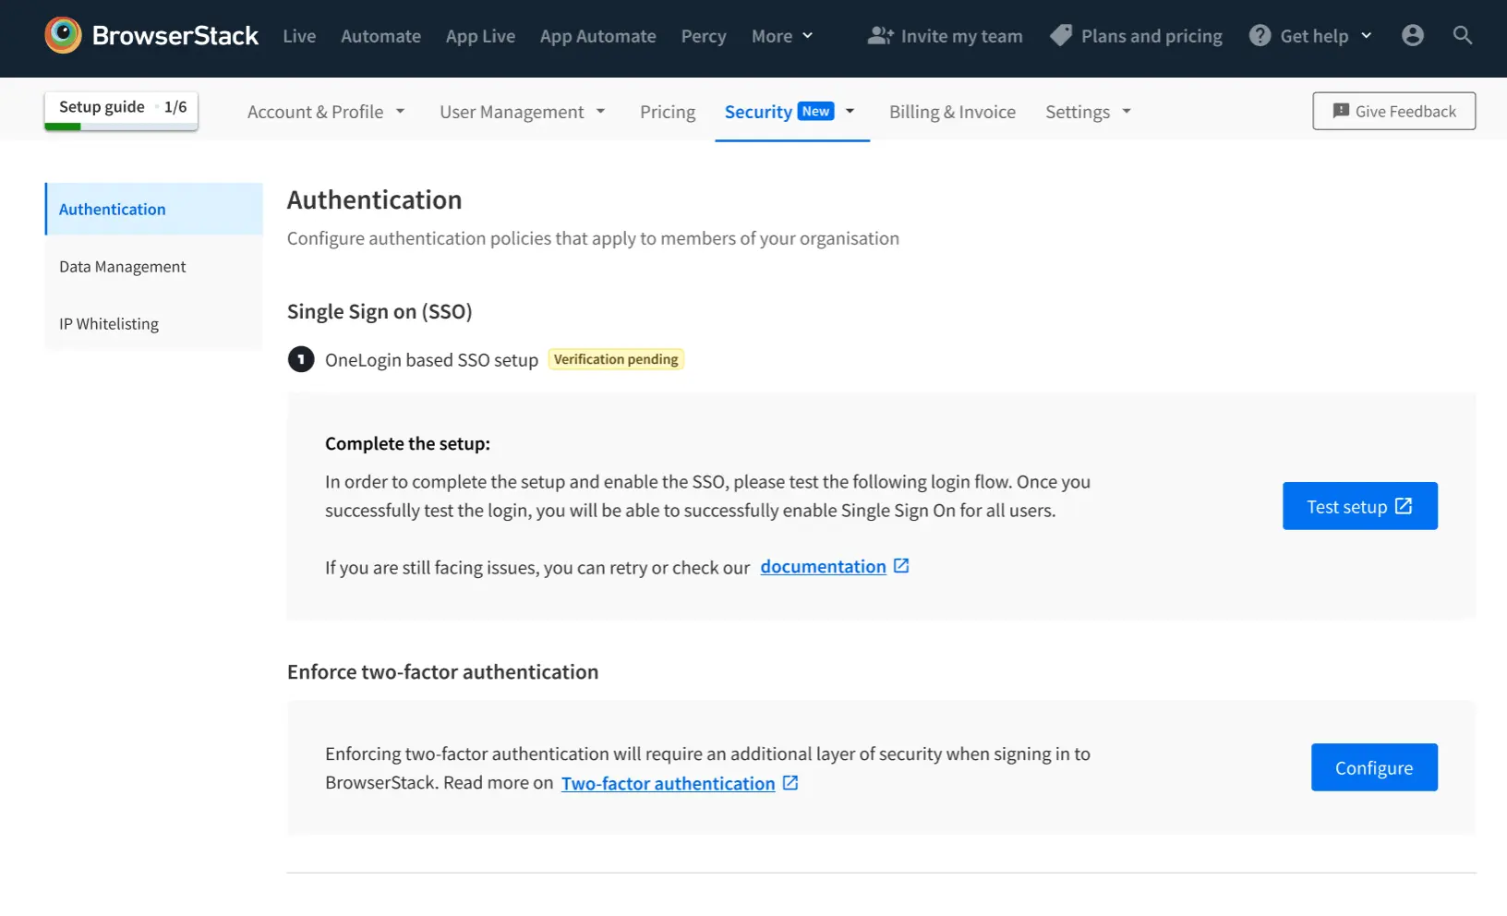Click the Setup guide progress indicator
This screenshot has width=1507, height=916.
[x=121, y=110]
